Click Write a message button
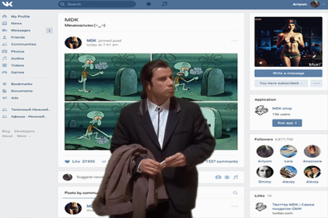This screenshot has width=328, height=218. pos(288,73)
